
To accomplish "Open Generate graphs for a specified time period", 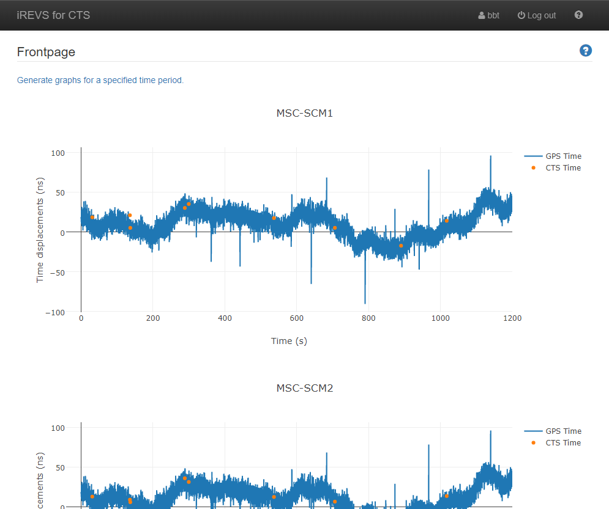I will click(x=100, y=80).
